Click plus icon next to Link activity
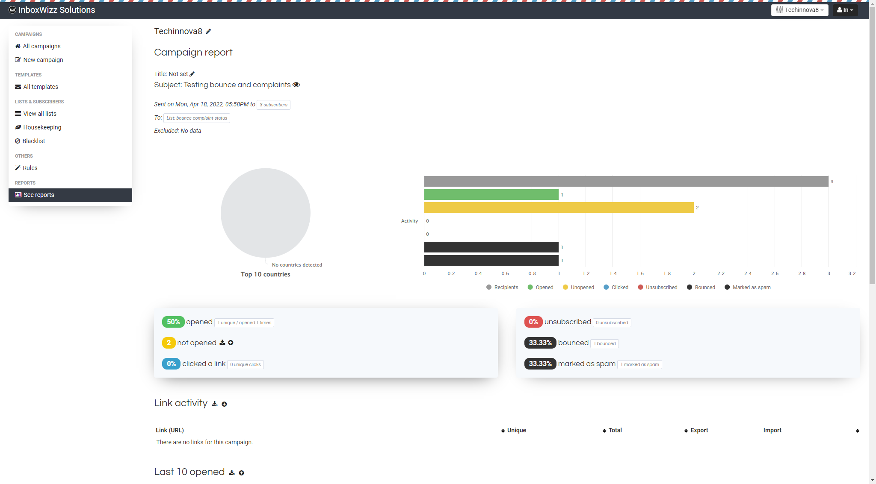The image size is (876, 484). pyautogui.click(x=224, y=404)
